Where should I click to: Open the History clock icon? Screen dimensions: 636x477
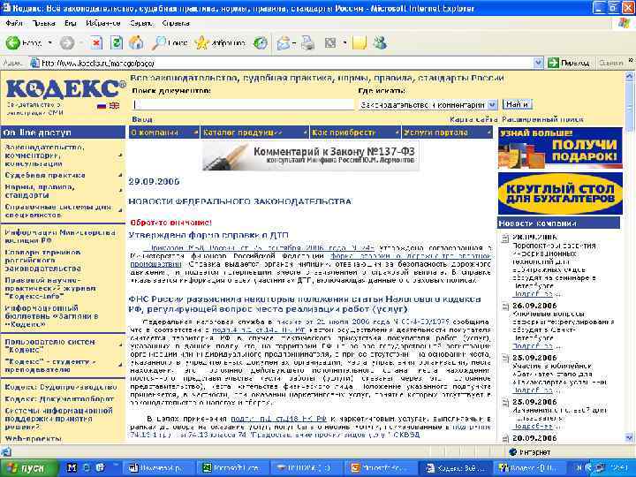pos(261,42)
